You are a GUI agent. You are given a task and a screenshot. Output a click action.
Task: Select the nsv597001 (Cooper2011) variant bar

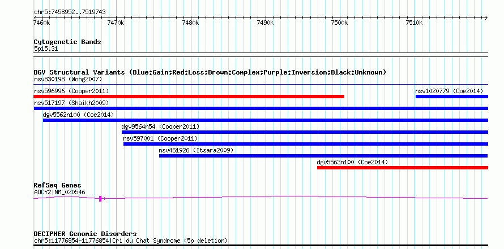tap(306, 144)
